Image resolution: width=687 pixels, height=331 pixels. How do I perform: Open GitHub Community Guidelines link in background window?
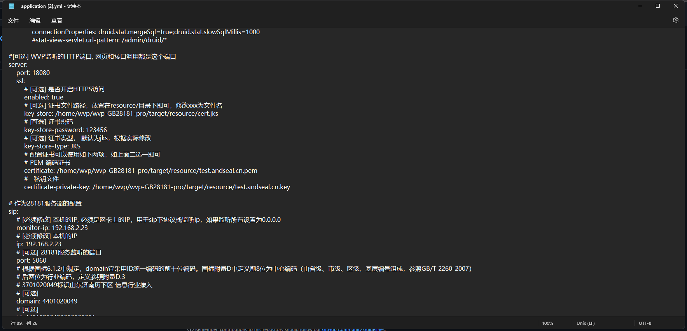pyautogui.click(x=353, y=329)
